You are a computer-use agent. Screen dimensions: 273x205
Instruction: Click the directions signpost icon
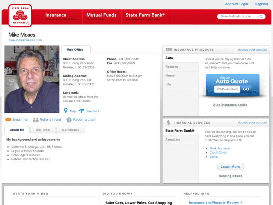(81, 111)
